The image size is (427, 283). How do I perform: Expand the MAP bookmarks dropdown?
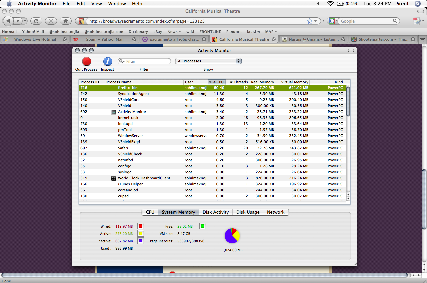[x=271, y=32]
